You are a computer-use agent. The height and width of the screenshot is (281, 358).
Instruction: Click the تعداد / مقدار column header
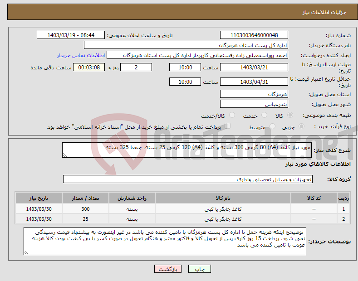click(x=85, y=198)
